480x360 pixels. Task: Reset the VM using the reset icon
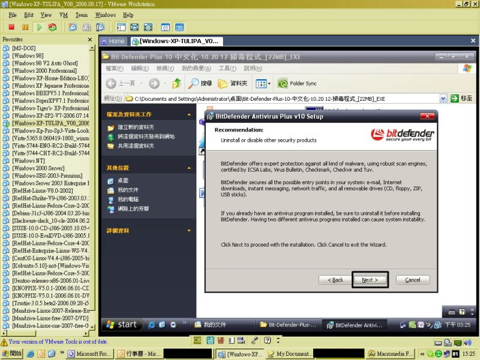(x=53, y=27)
